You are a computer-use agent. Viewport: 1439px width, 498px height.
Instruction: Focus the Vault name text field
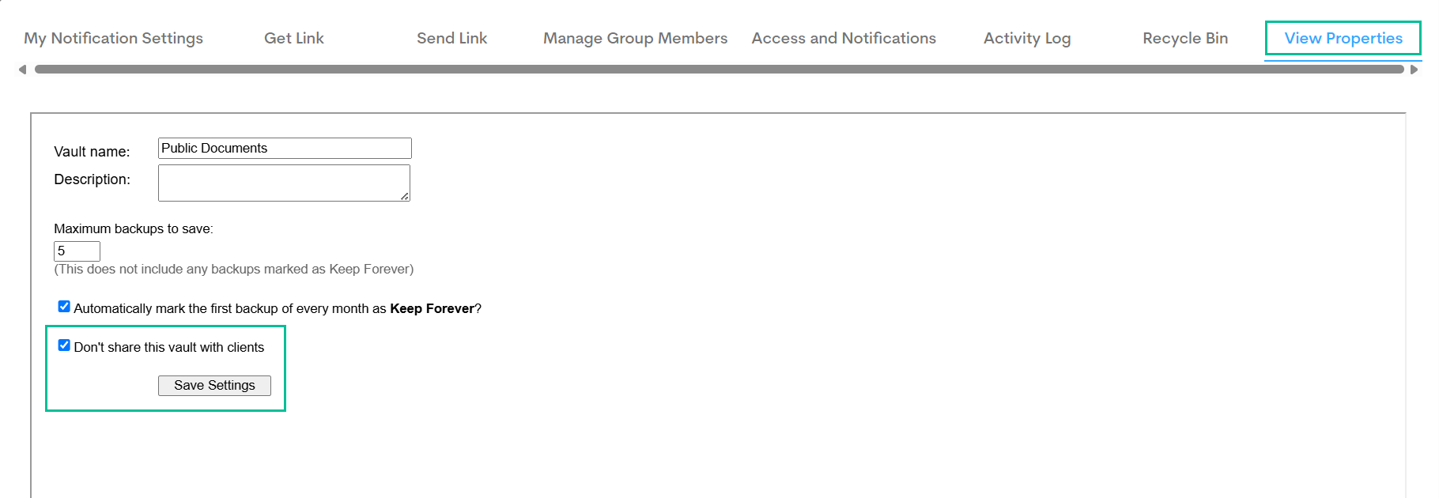285,148
